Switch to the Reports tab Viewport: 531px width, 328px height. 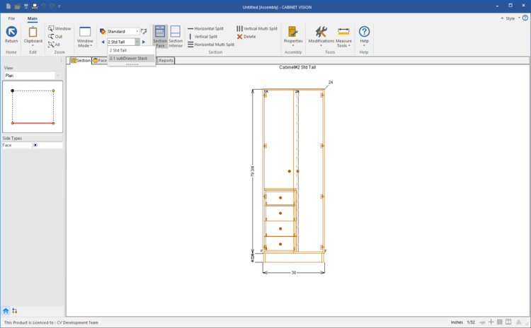(166, 61)
